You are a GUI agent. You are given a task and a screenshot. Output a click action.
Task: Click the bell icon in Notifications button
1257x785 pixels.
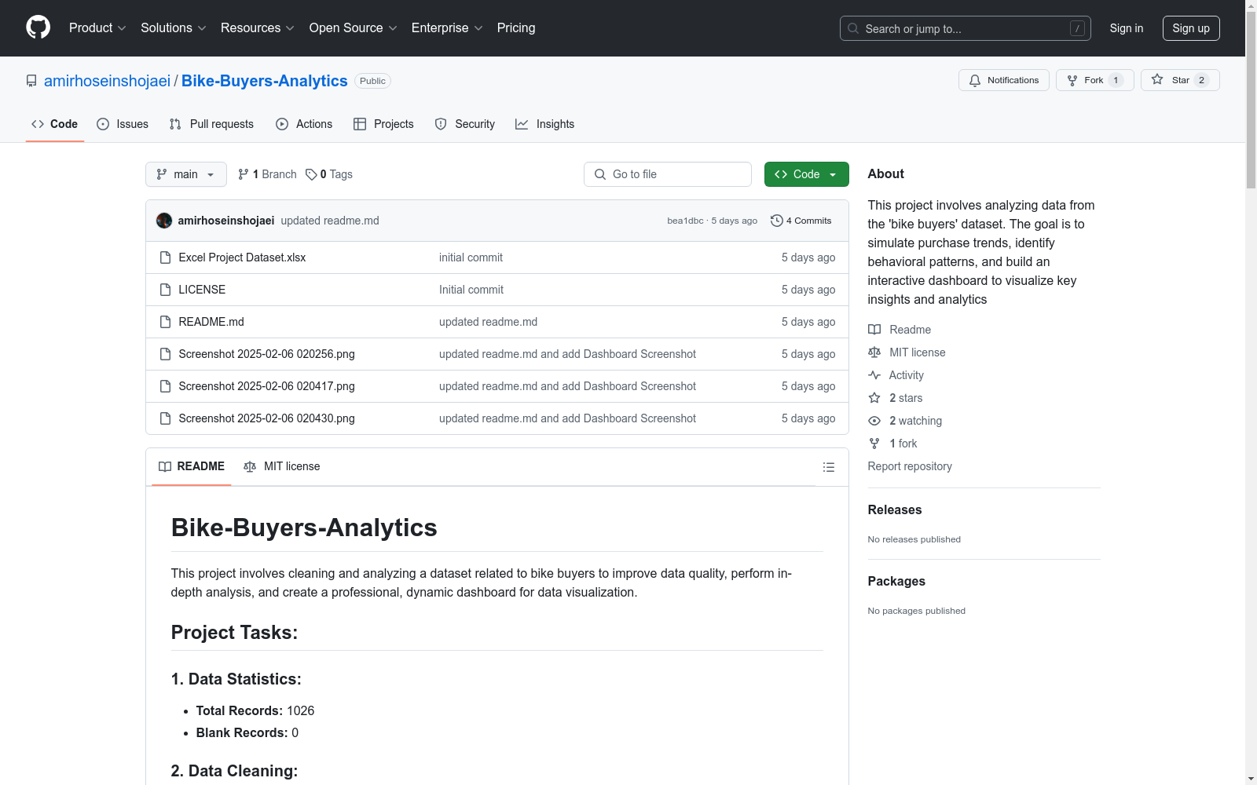[x=975, y=80]
